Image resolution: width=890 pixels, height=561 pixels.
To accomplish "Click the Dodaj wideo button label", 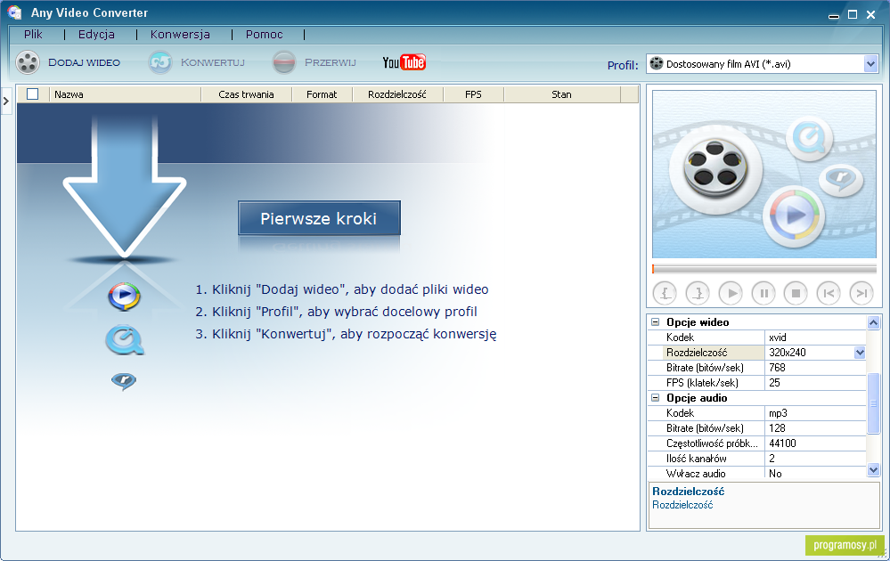I will 84,62.
